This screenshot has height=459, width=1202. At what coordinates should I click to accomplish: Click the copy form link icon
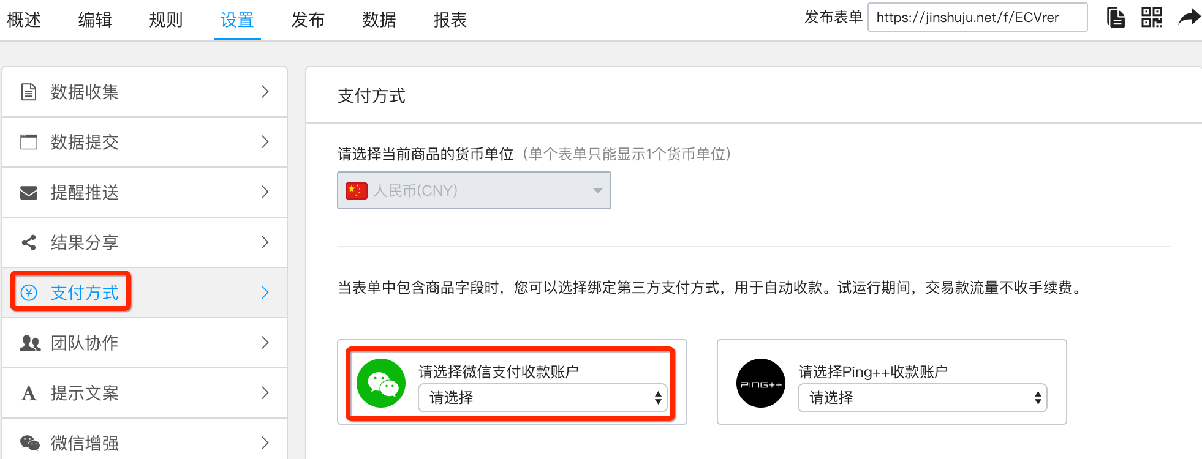click(x=1116, y=17)
